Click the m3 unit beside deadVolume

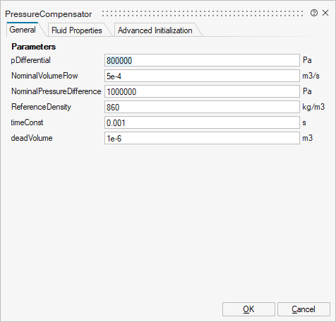308,138
